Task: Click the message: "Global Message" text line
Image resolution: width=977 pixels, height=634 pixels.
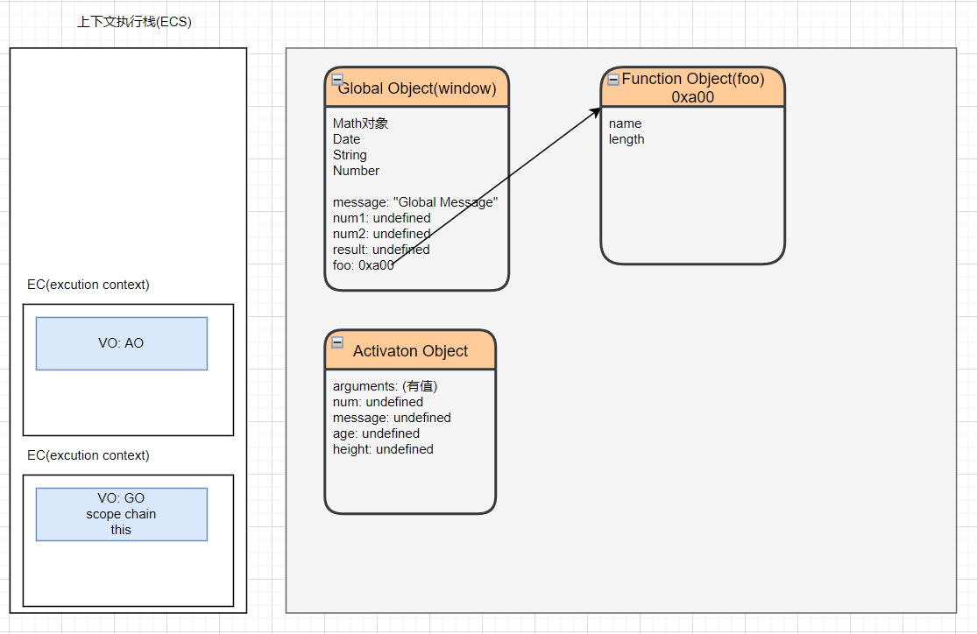Action: [x=415, y=202]
